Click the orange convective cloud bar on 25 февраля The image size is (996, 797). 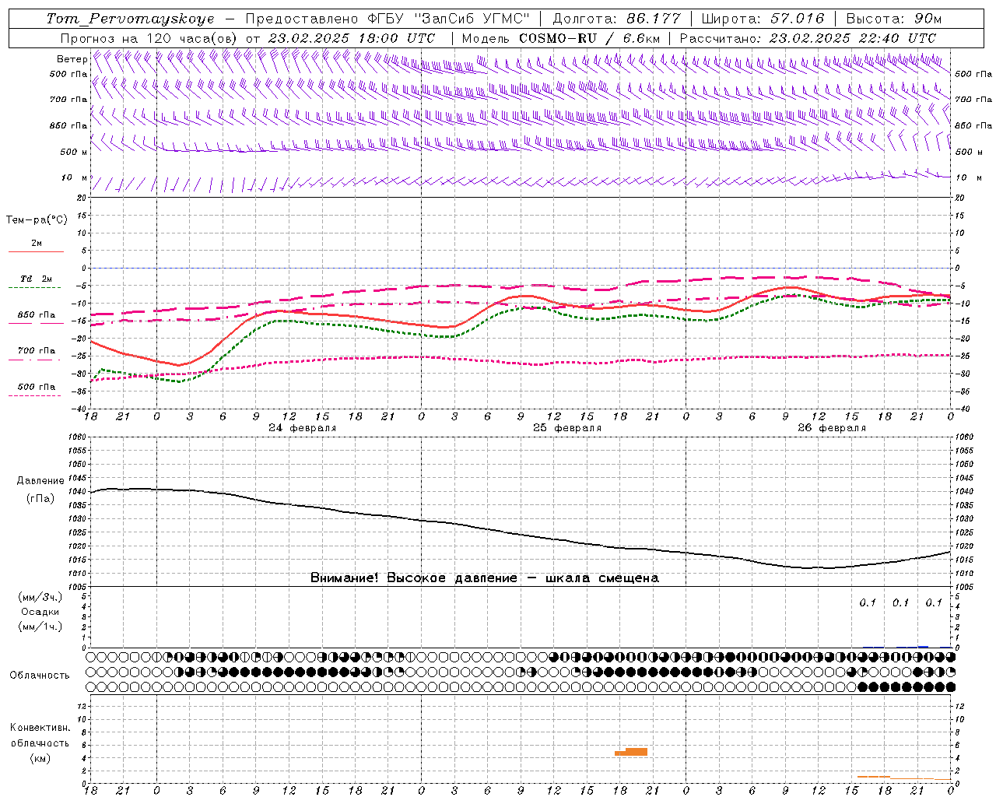coord(631,752)
